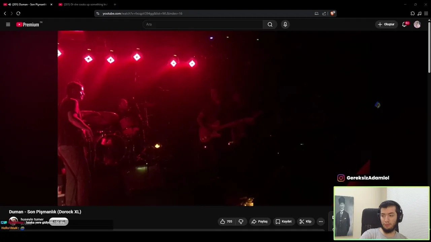The width and height of the screenshot is (431, 242).
Task: Open the Oluştur create button
Action: point(386,24)
